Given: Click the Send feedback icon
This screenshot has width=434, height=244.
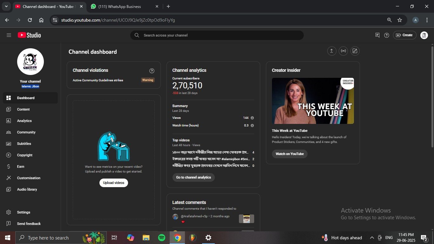Looking at the screenshot, I should [9, 224].
